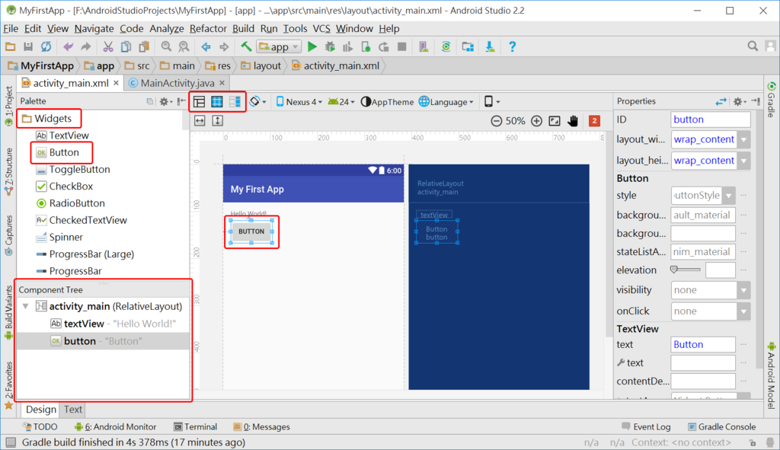Screen dimensions: 780x450
Task: Click the Search Everywhere magnifier icon
Action: click(x=753, y=46)
